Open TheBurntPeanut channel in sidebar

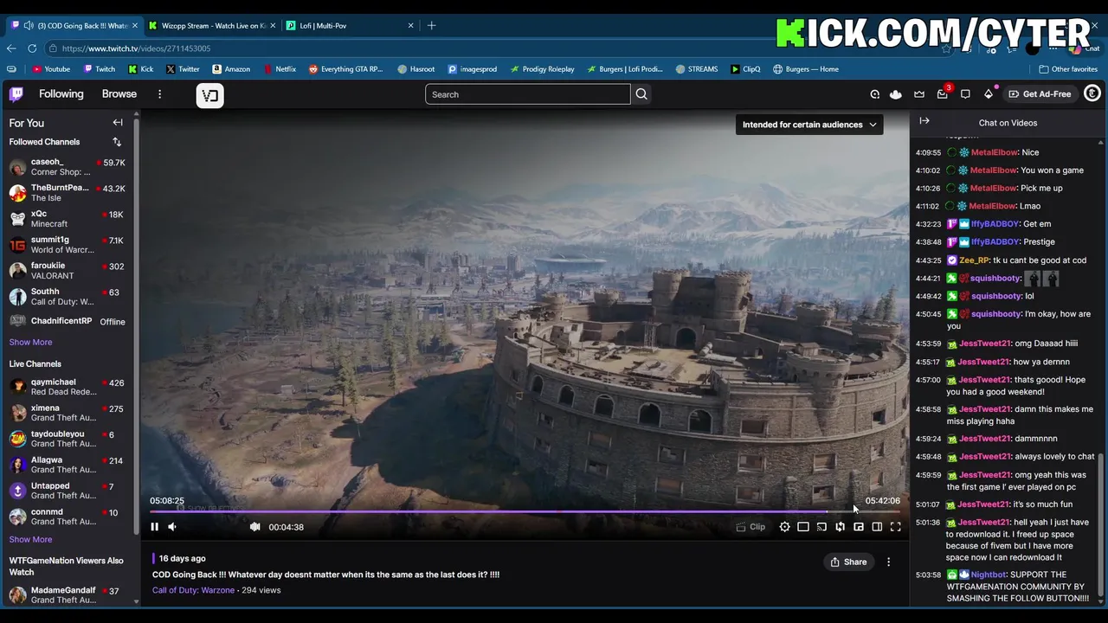pyautogui.click(x=68, y=193)
